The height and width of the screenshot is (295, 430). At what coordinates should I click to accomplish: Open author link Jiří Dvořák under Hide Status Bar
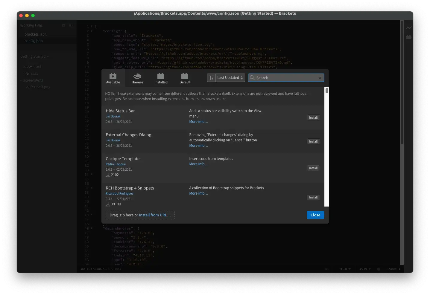(x=113, y=116)
